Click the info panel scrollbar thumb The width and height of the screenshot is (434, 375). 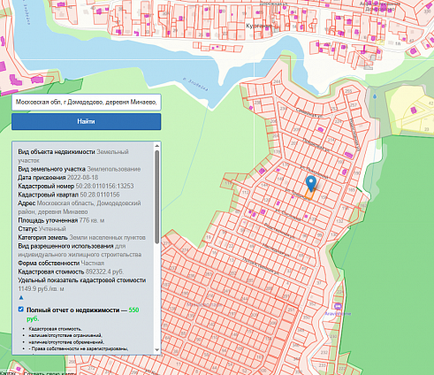coord(157,197)
